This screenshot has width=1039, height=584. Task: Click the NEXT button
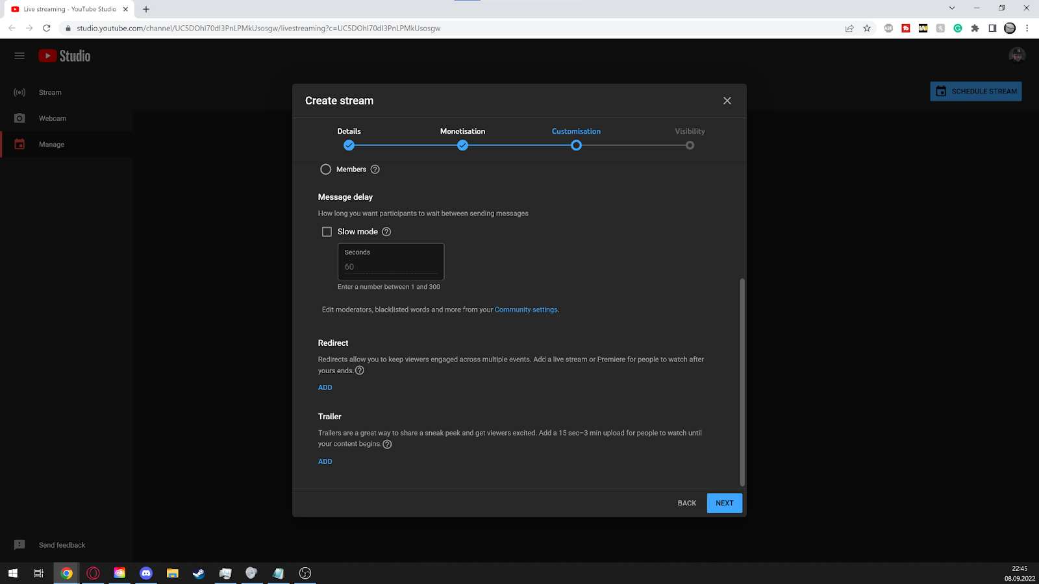tap(725, 503)
